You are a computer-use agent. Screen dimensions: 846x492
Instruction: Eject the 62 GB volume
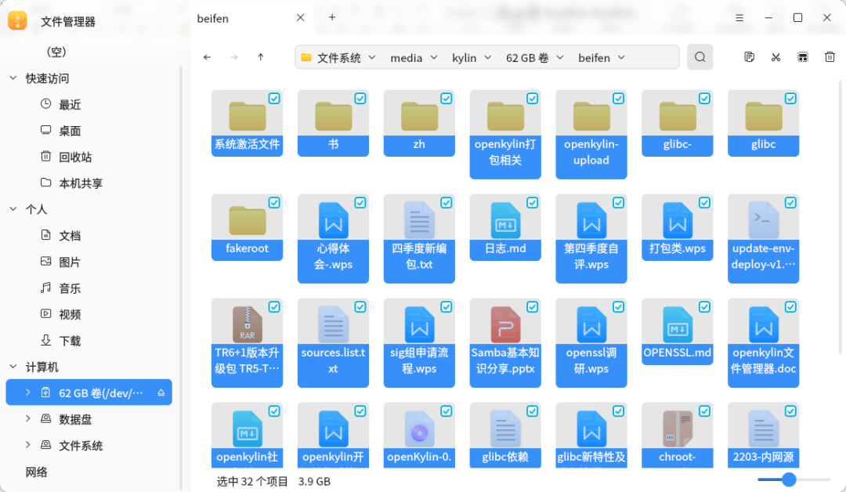[x=161, y=393]
